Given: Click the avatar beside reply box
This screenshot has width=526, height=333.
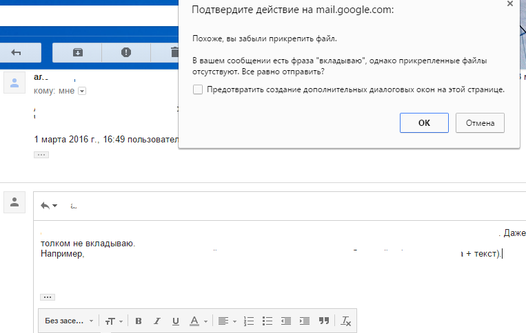Looking at the screenshot, I should pyautogui.click(x=14, y=202).
